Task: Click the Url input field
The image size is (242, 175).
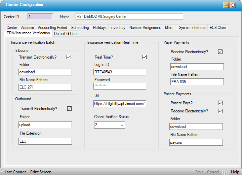Action: tap(120, 104)
